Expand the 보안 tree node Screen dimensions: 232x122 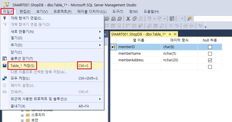tap(22, 121)
